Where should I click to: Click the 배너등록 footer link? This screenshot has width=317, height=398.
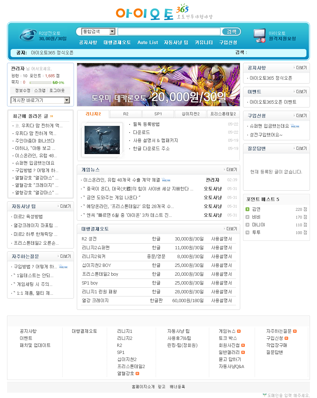177,387
